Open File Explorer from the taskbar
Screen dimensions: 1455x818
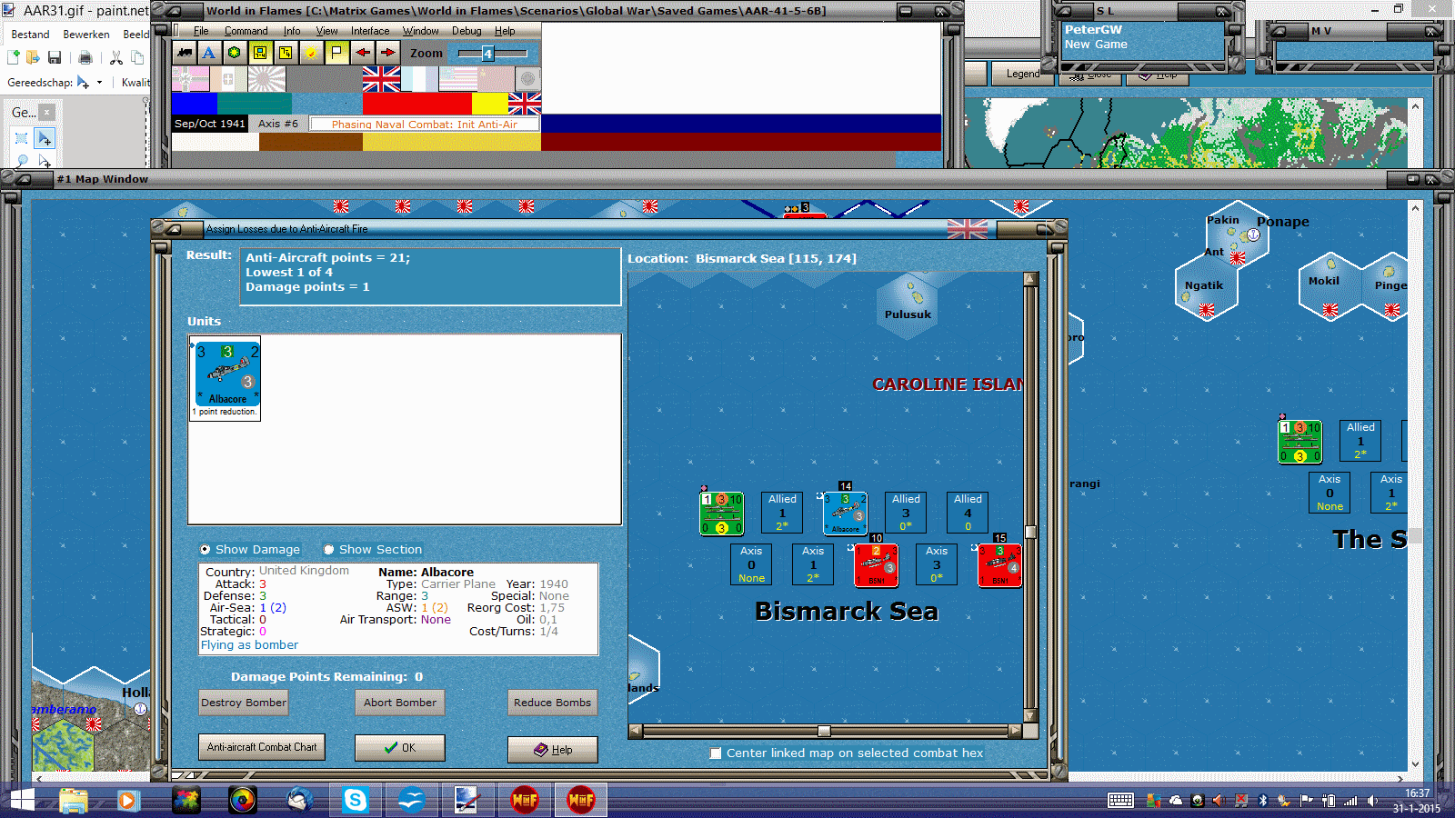[74, 800]
